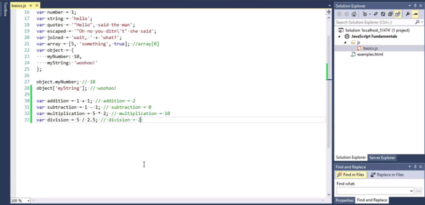Image resolution: width=425 pixels, height=205 pixels.
Task: Click the Replace in Files button
Action: [387, 175]
